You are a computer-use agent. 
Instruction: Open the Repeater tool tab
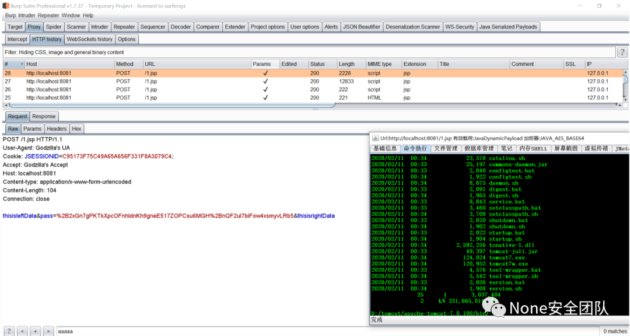pos(124,27)
